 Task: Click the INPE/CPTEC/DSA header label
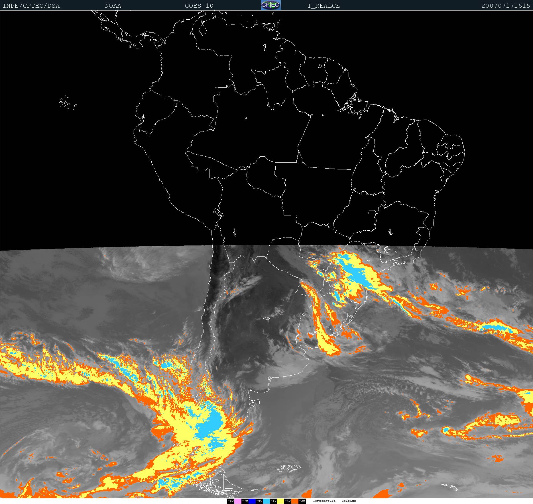click(x=31, y=6)
